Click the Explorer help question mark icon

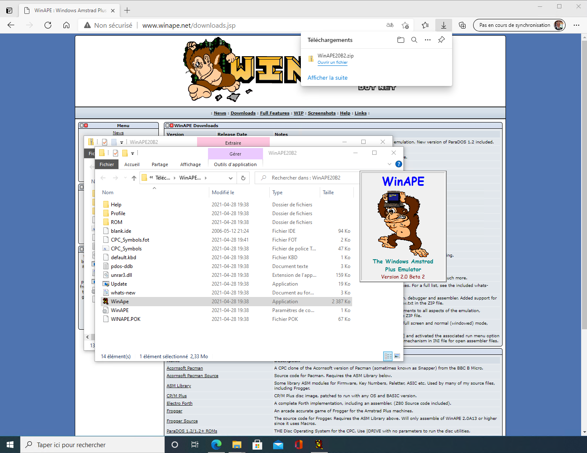[399, 164]
